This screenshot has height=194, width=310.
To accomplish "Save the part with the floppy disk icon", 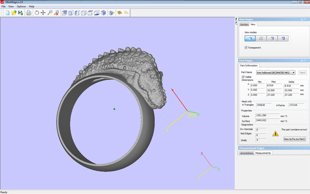I will [x=20, y=13].
